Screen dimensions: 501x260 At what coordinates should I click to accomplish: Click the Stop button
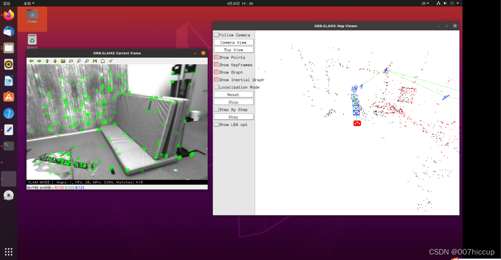(x=234, y=102)
